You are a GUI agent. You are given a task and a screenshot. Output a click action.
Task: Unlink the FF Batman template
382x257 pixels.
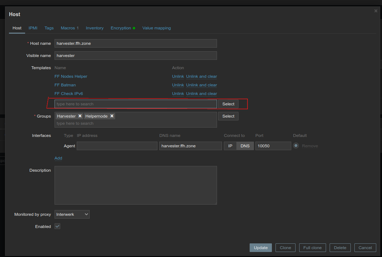[178, 85]
